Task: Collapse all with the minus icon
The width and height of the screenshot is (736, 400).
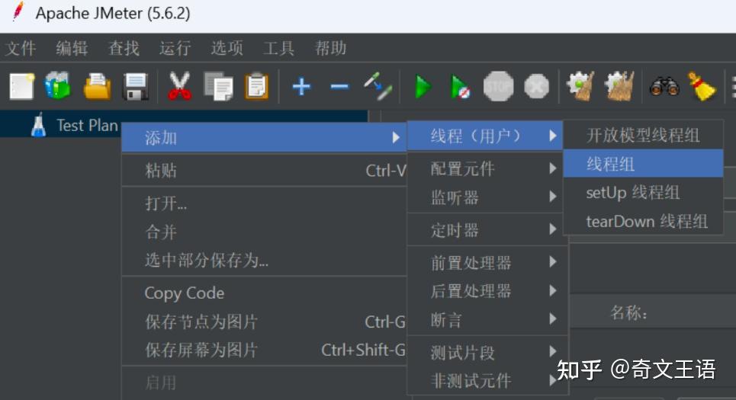Action: click(339, 87)
